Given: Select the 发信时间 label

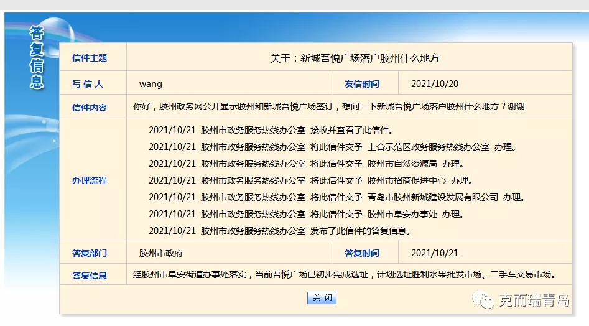Looking at the screenshot, I should point(362,84).
